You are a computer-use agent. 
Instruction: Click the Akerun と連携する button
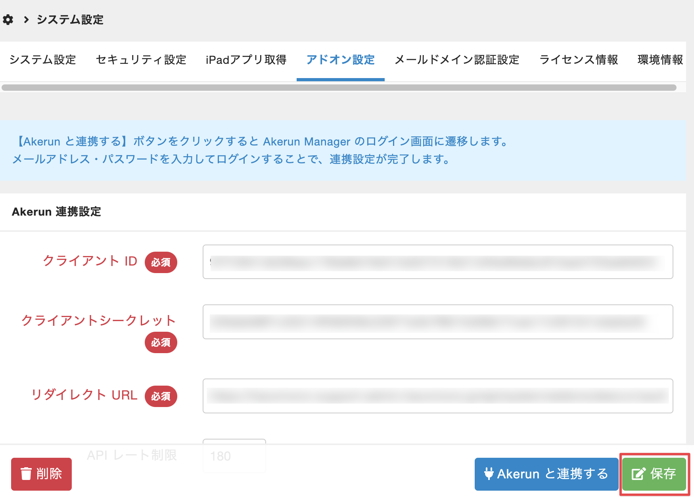click(x=546, y=474)
